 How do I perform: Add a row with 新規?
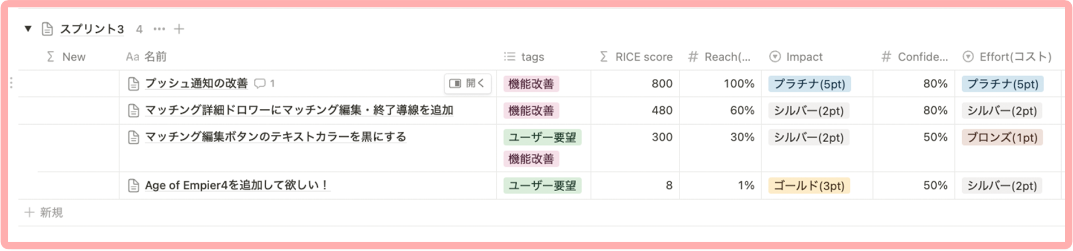tap(44, 213)
